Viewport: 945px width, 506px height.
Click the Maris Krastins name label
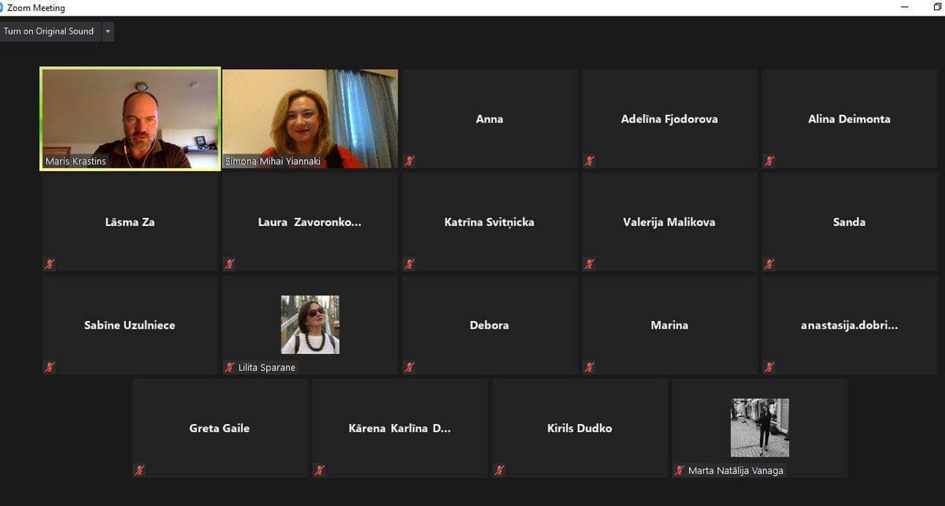coord(76,161)
